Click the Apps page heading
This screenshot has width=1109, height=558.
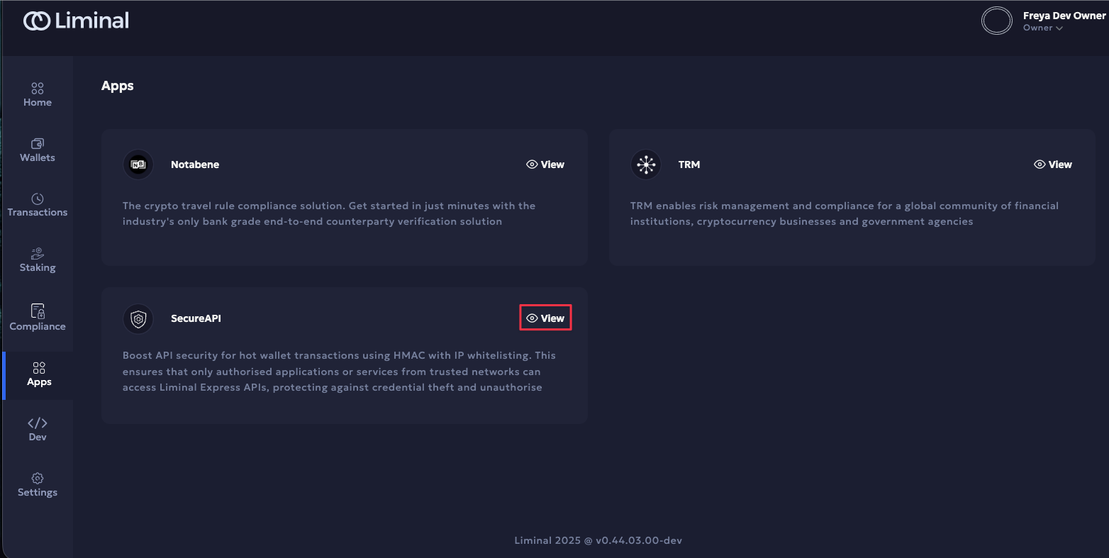coord(118,86)
